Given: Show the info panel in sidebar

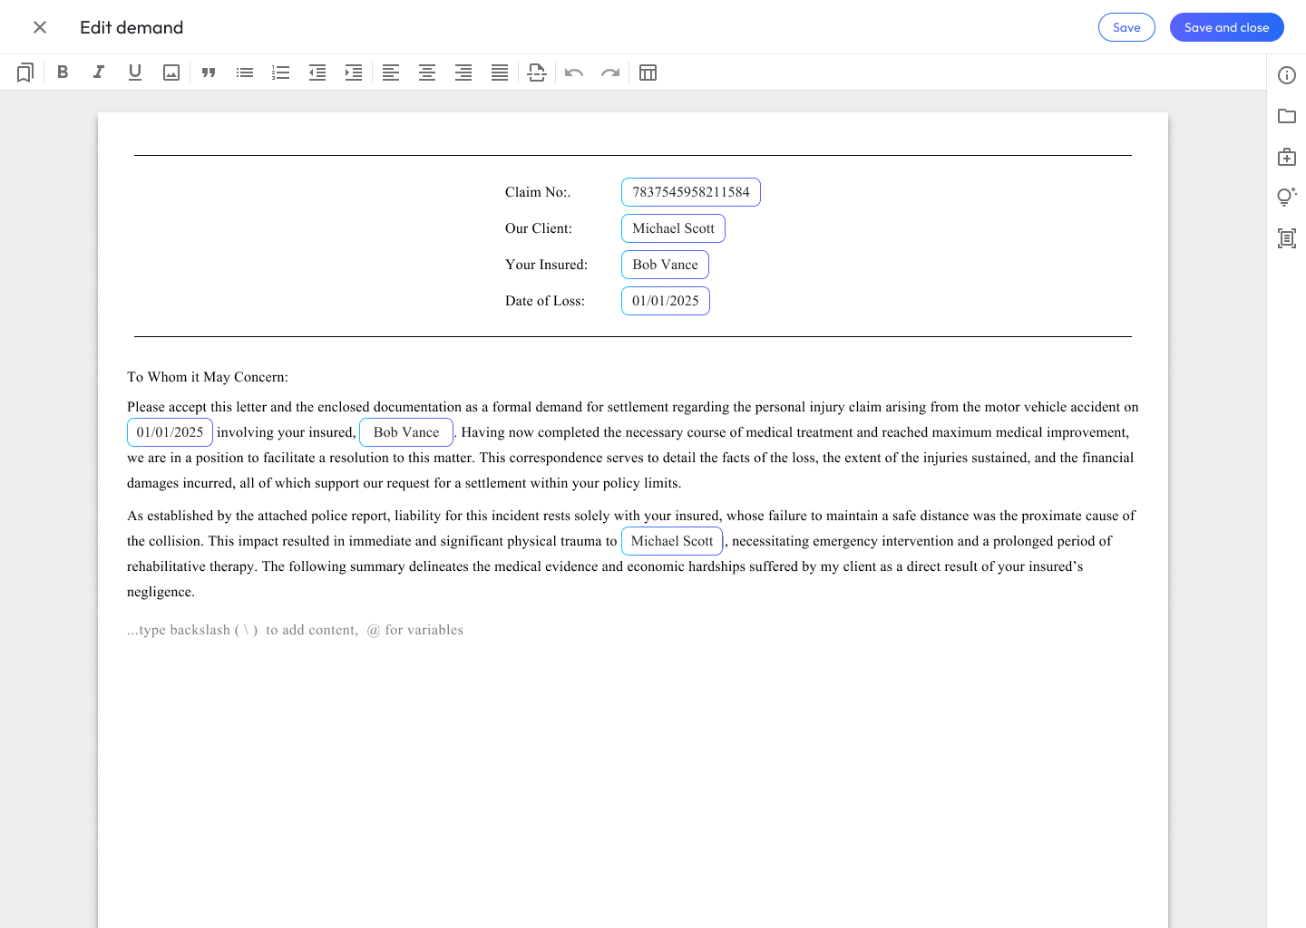Looking at the screenshot, I should point(1287,75).
